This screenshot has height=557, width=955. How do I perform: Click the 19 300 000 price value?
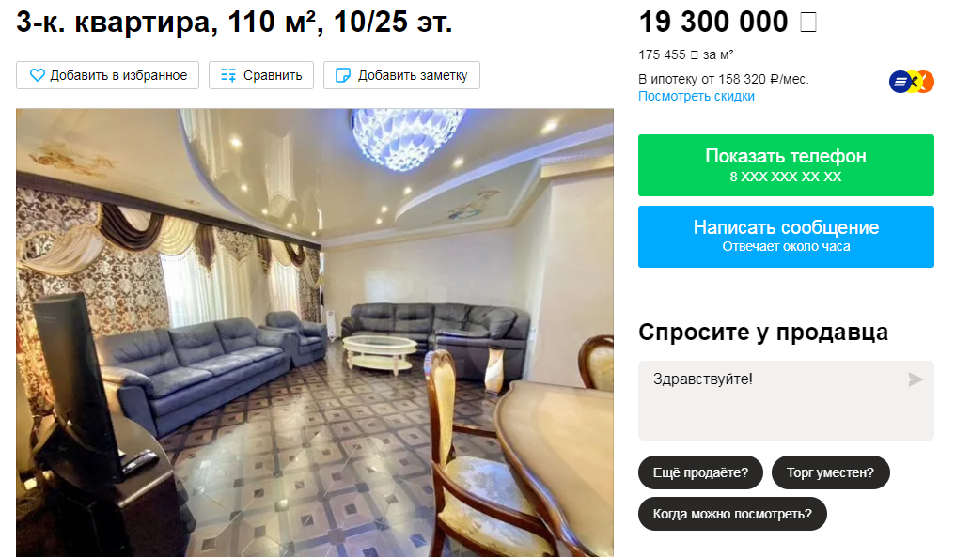pyautogui.click(x=713, y=23)
